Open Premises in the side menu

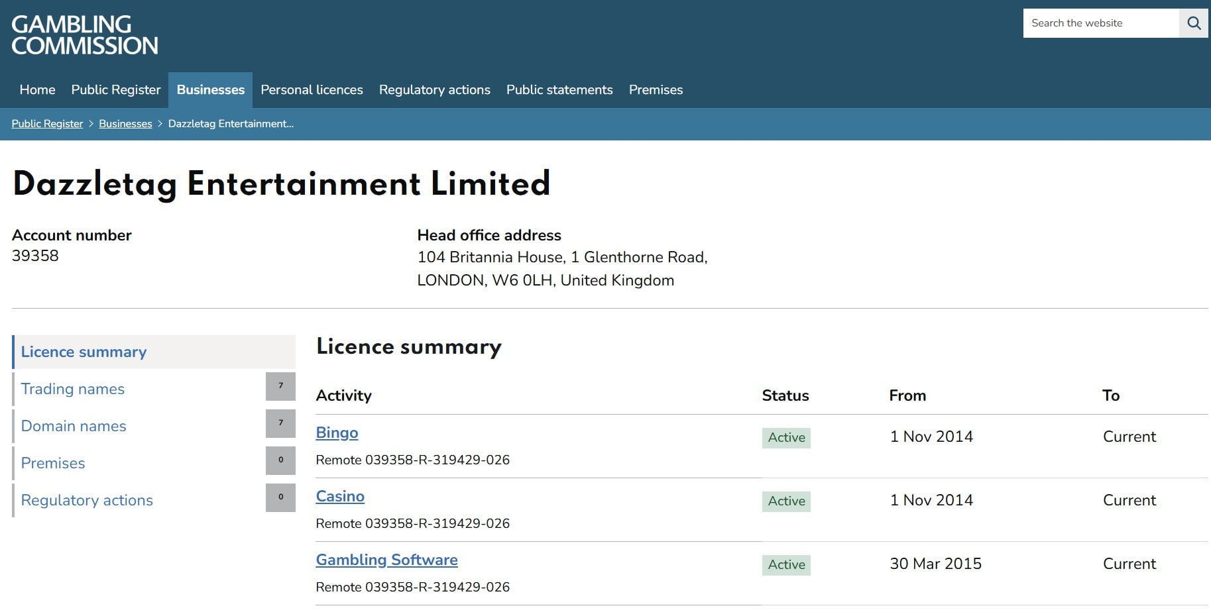pos(53,464)
